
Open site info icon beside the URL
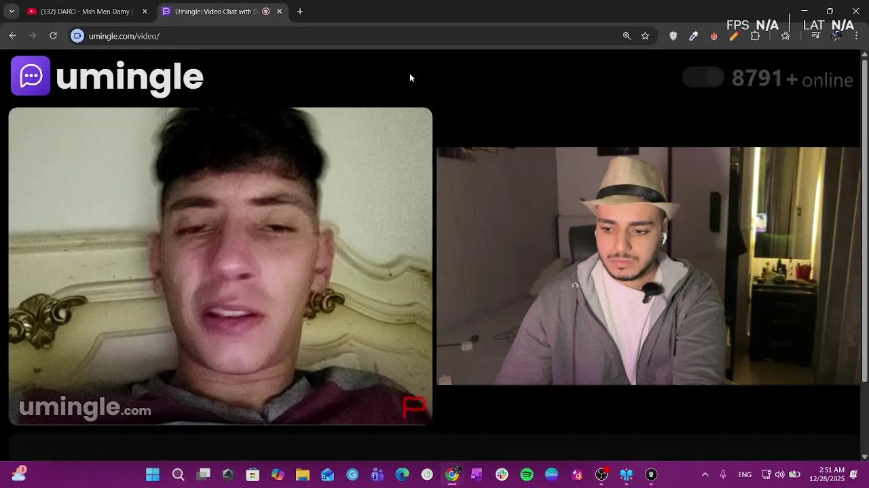click(77, 36)
